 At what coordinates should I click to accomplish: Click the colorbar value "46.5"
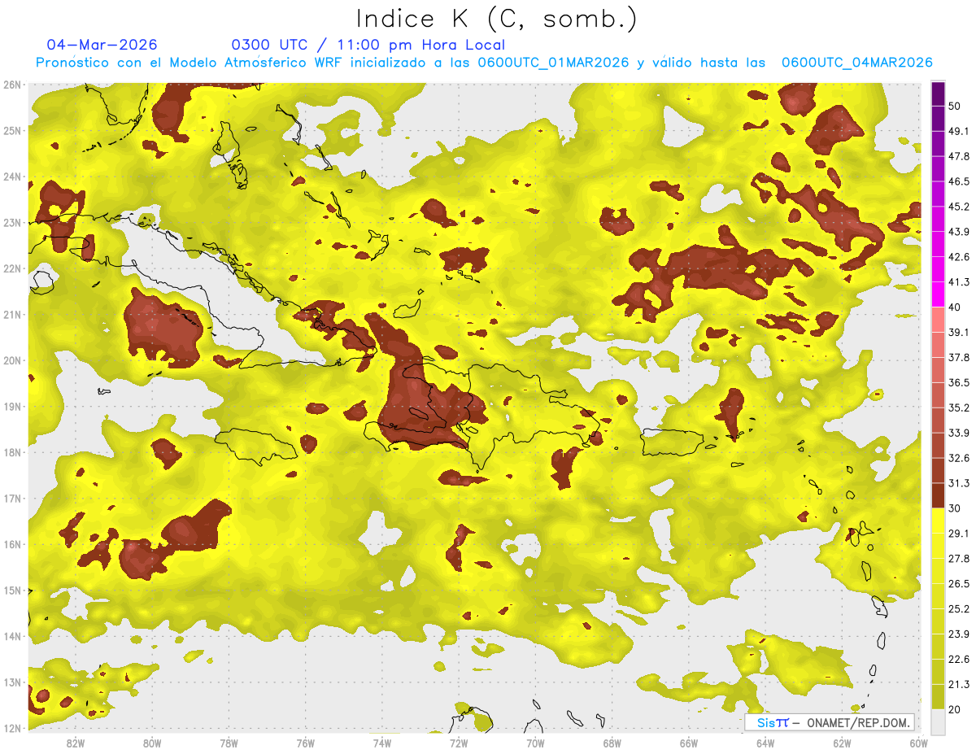(x=958, y=181)
